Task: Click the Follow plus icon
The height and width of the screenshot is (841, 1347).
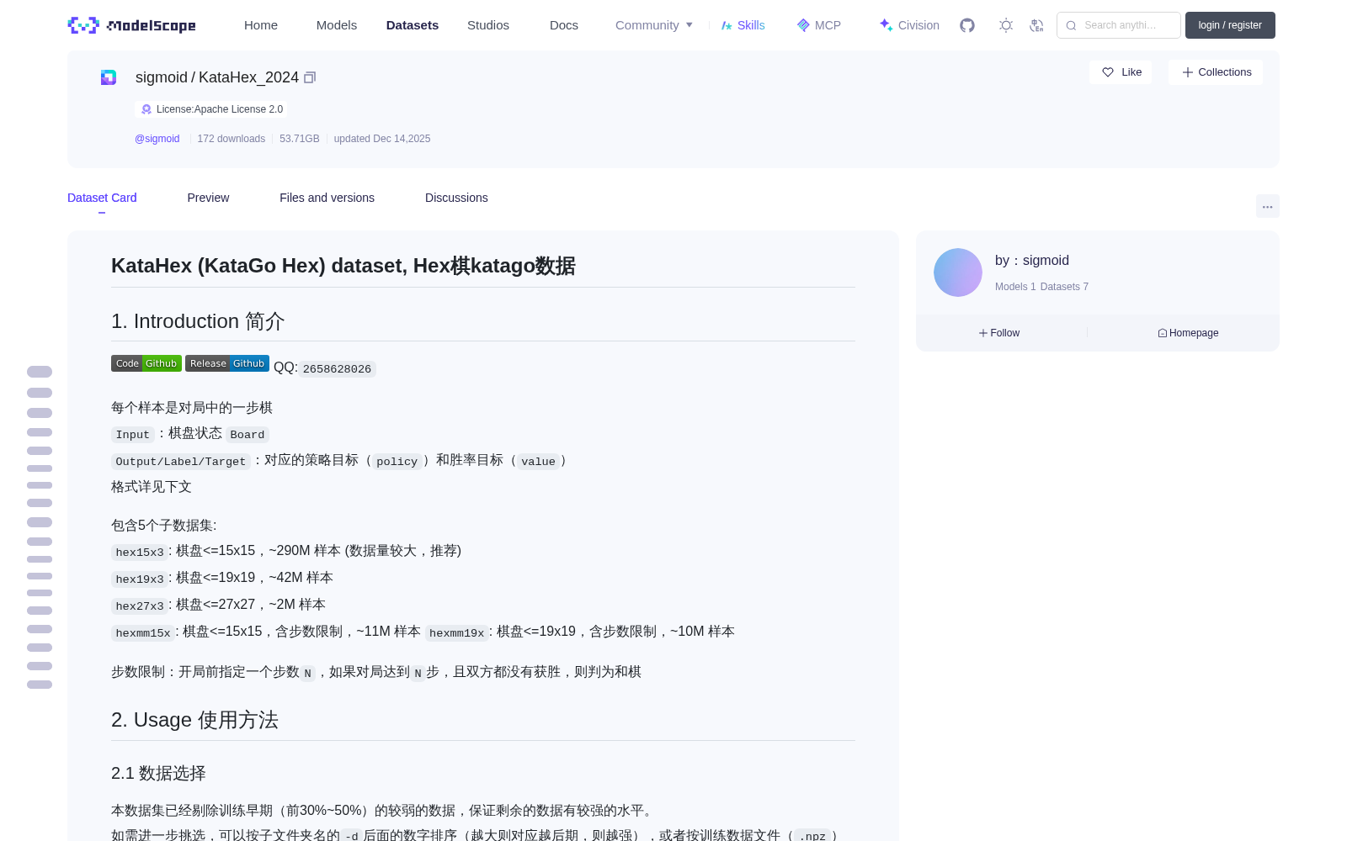Action: (x=983, y=333)
